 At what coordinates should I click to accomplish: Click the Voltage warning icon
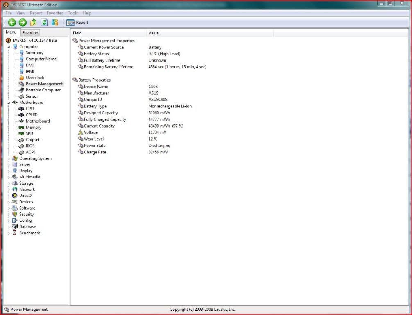coord(80,132)
